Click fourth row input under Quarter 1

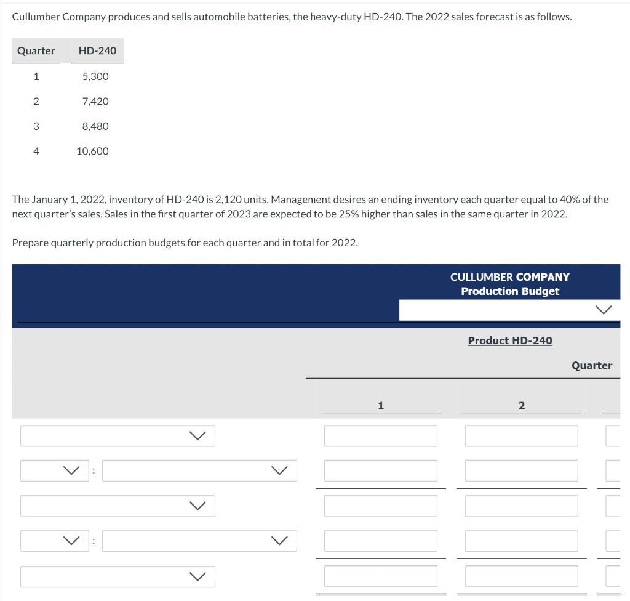[381, 541]
